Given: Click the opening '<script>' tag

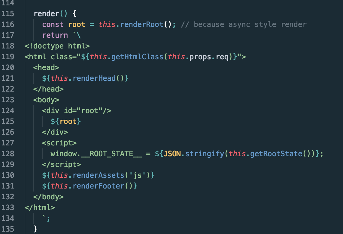Looking at the screenshot, I should 59,143.
